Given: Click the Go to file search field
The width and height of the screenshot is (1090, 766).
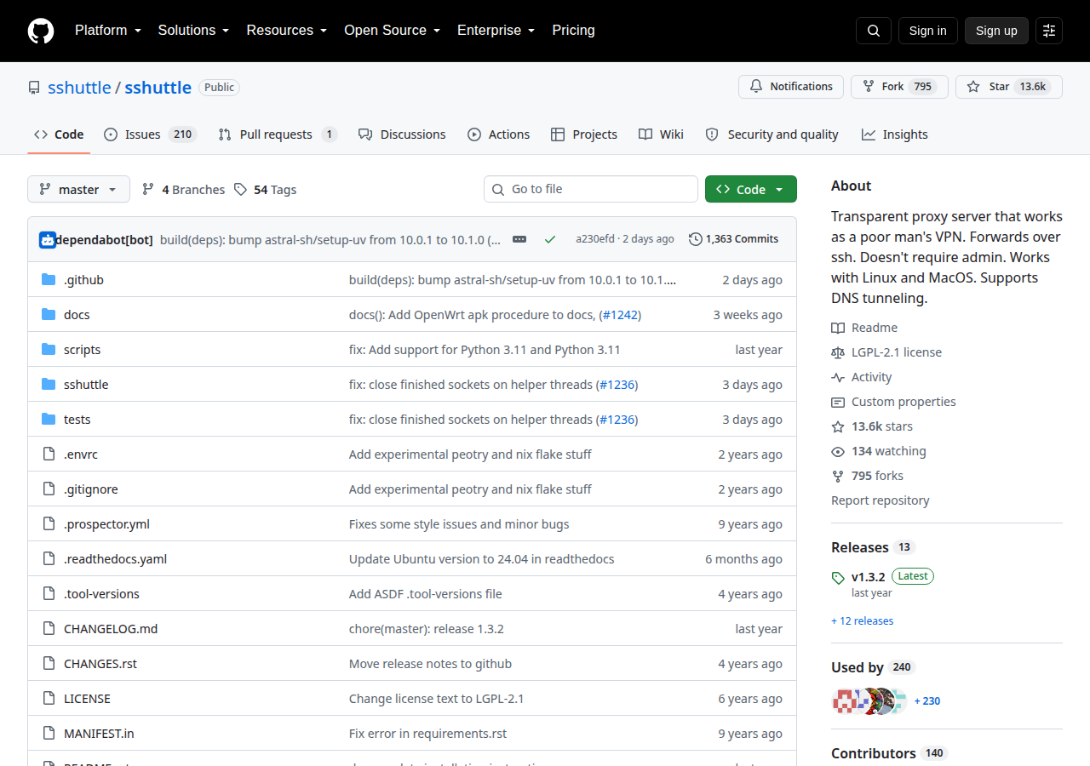Looking at the screenshot, I should tap(591, 189).
